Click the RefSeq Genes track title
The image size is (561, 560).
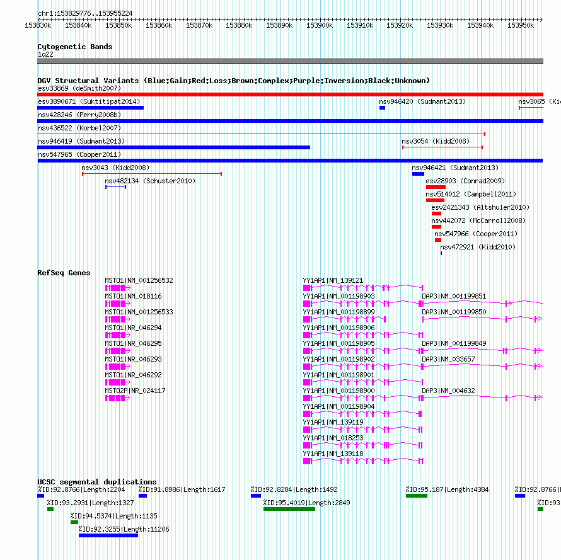click(64, 273)
